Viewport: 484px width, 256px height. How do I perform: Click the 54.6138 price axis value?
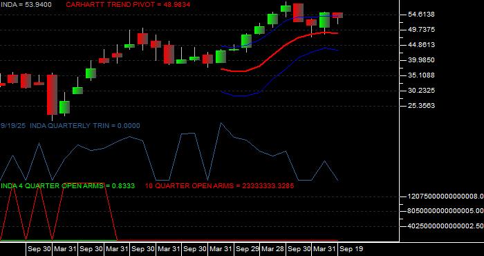pyautogui.click(x=422, y=15)
